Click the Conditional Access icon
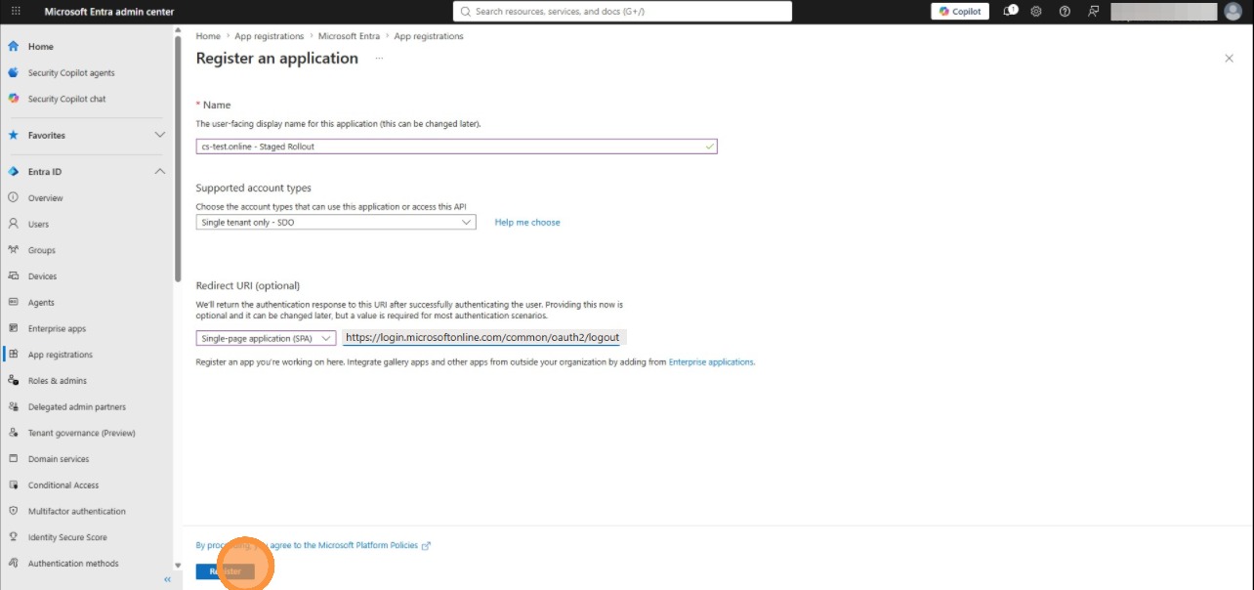 click(x=14, y=485)
